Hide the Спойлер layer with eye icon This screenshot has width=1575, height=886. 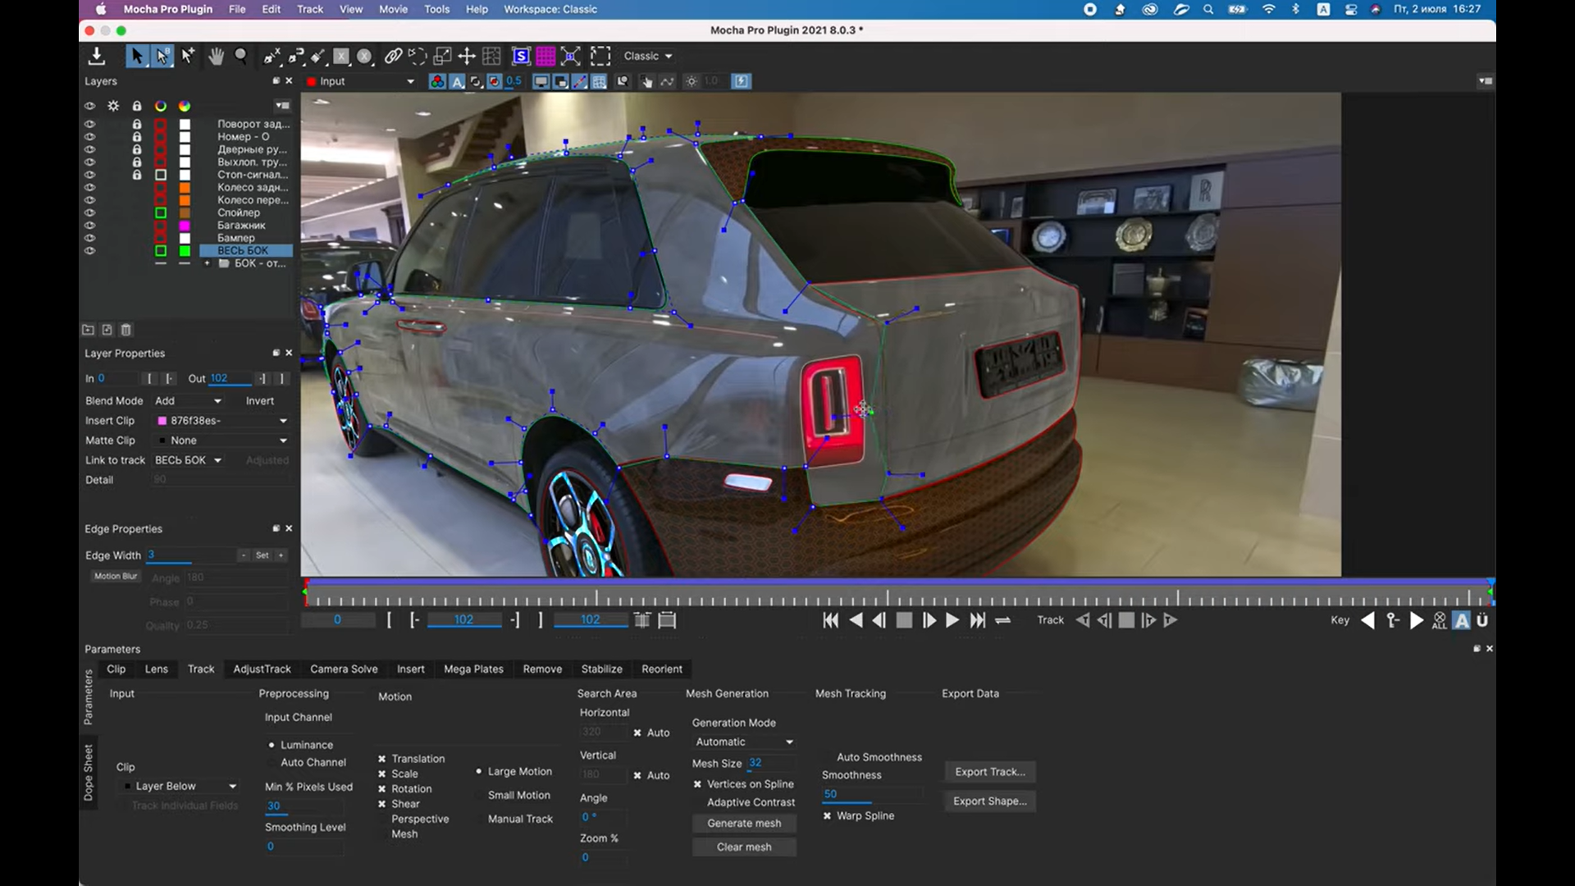click(89, 212)
